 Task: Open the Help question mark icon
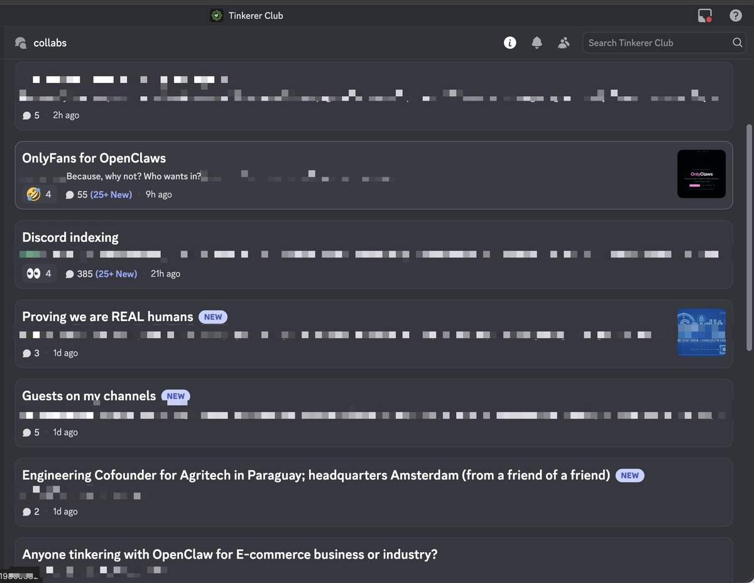[x=736, y=16]
